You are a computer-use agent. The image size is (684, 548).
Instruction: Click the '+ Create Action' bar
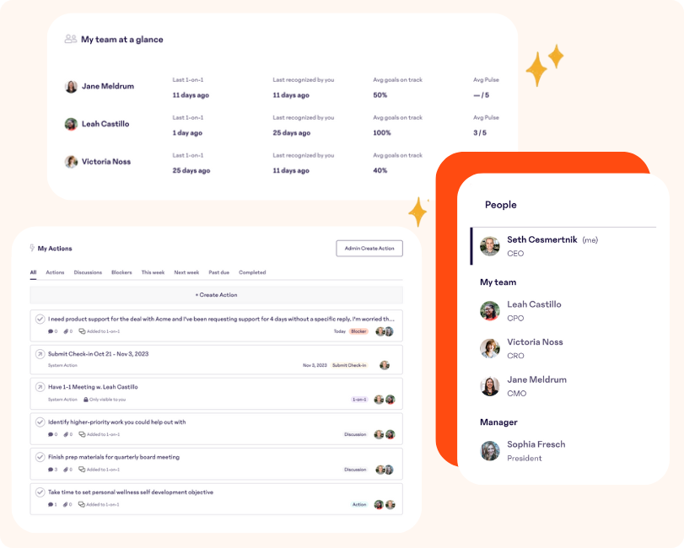point(216,295)
